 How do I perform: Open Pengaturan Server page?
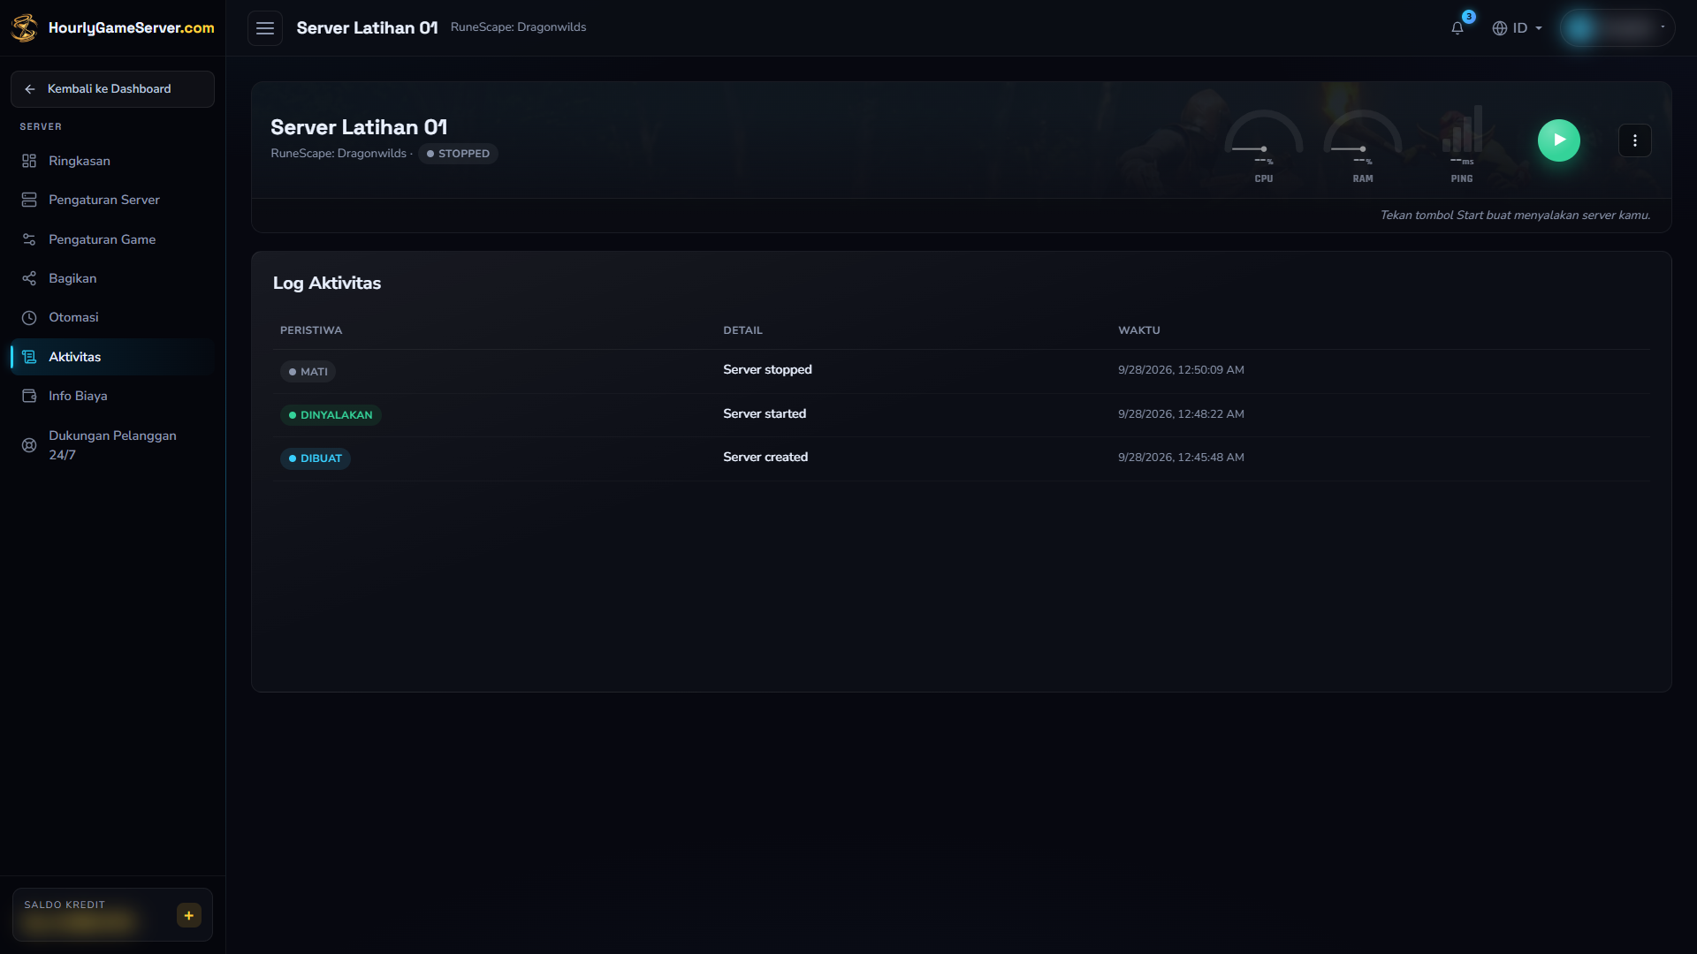click(x=112, y=200)
